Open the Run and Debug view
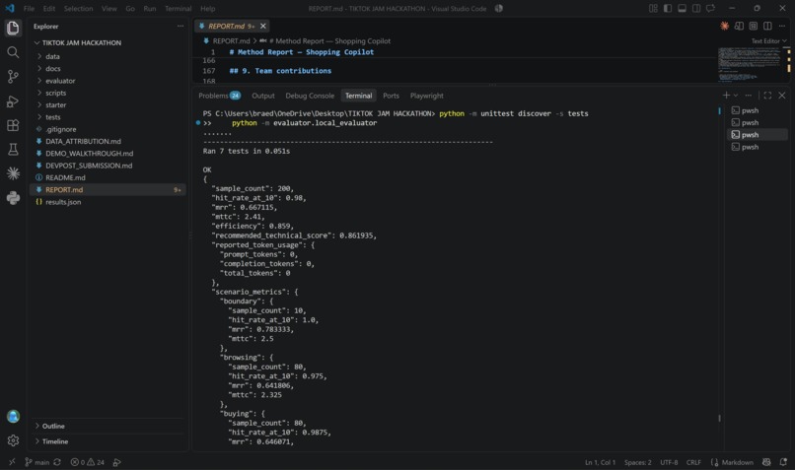The height and width of the screenshot is (470, 795). pyautogui.click(x=13, y=101)
